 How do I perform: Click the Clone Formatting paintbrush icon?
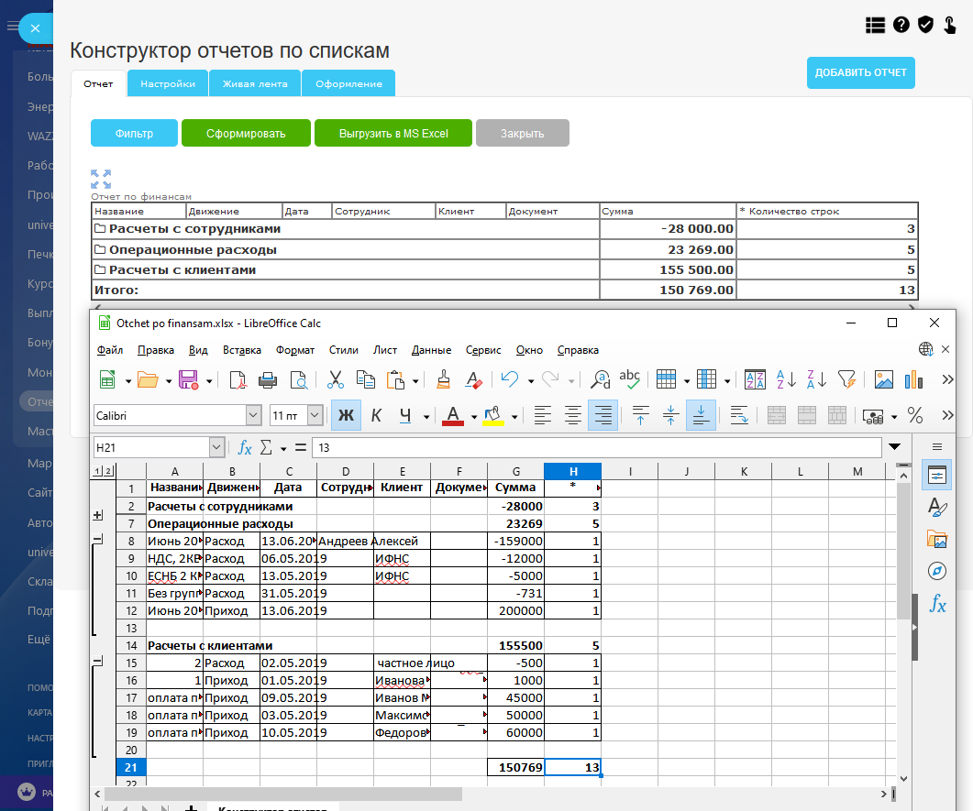point(443,379)
